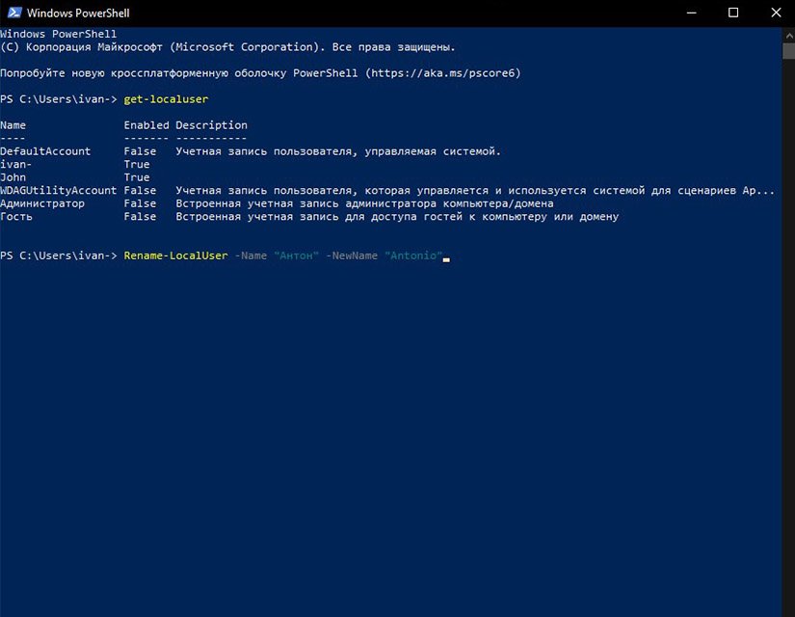Click the "-Name" parameter text
Image resolution: width=795 pixels, height=617 pixels.
coord(251,255)
